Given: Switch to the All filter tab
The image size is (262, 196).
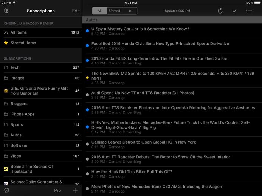Looking at the screenshot, I should click(99, 11).
